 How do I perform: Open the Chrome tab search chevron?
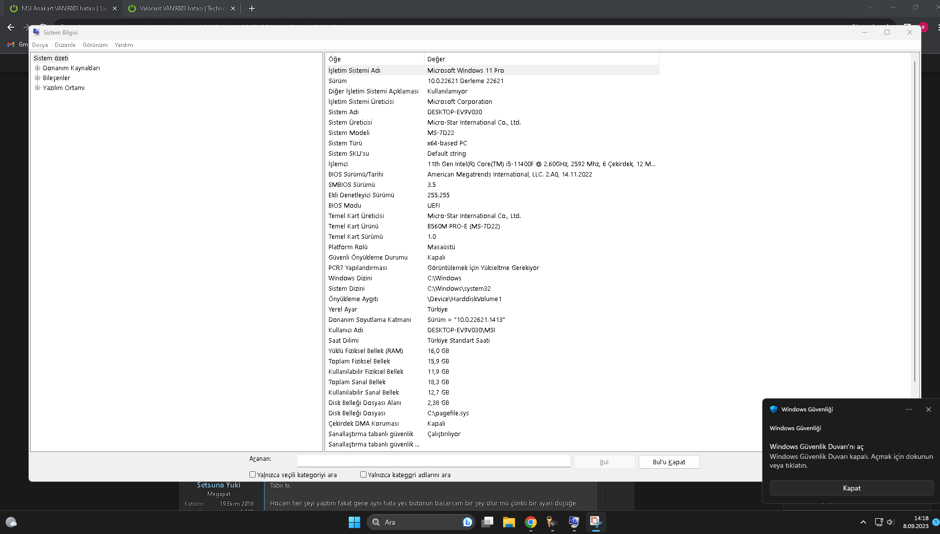[x=870, y=7]
